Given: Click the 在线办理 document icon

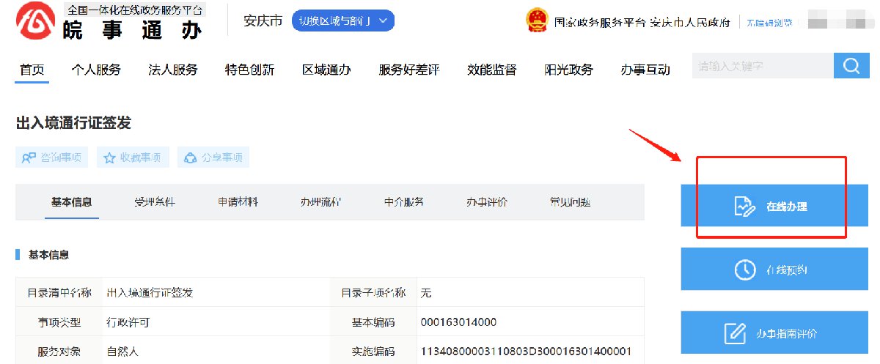Looking at the screenshot, I should 744,207.
